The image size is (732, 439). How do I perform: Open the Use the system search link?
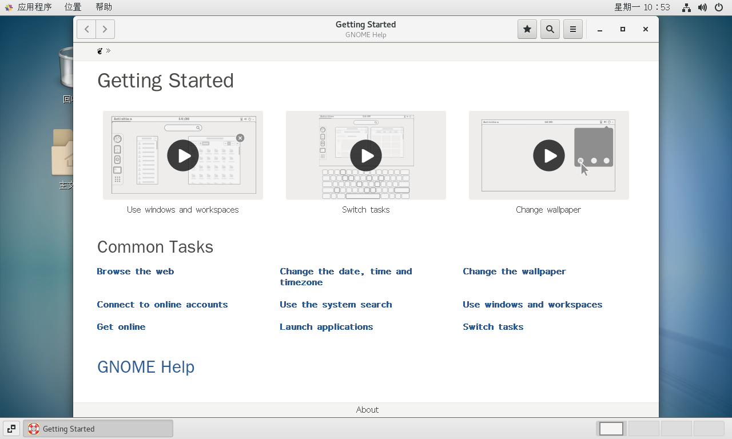tap(336, 305)
